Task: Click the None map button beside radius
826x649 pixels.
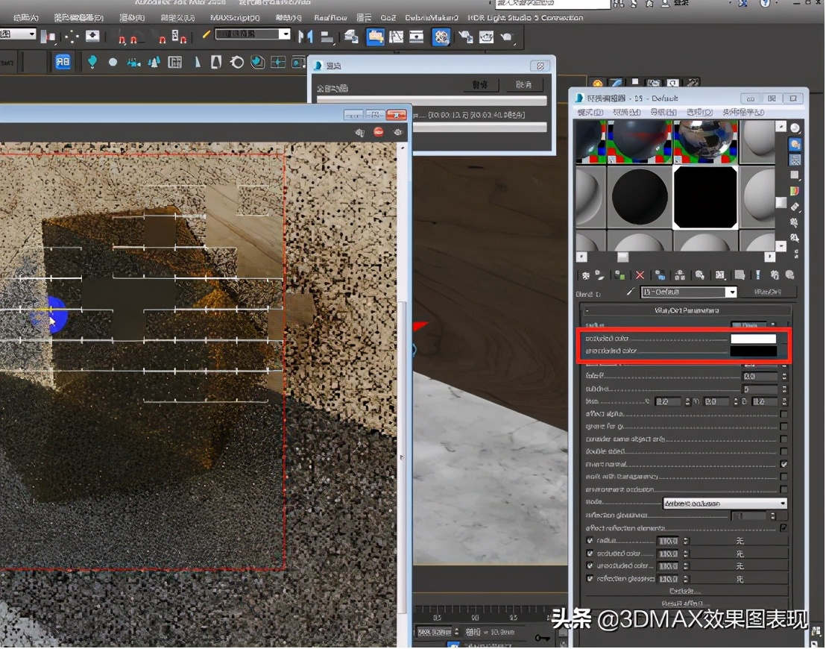Action: point(740,541)
